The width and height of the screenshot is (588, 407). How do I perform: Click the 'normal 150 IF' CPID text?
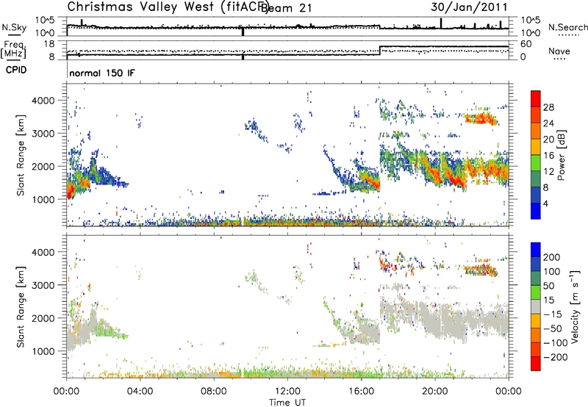tap(102, 73)
